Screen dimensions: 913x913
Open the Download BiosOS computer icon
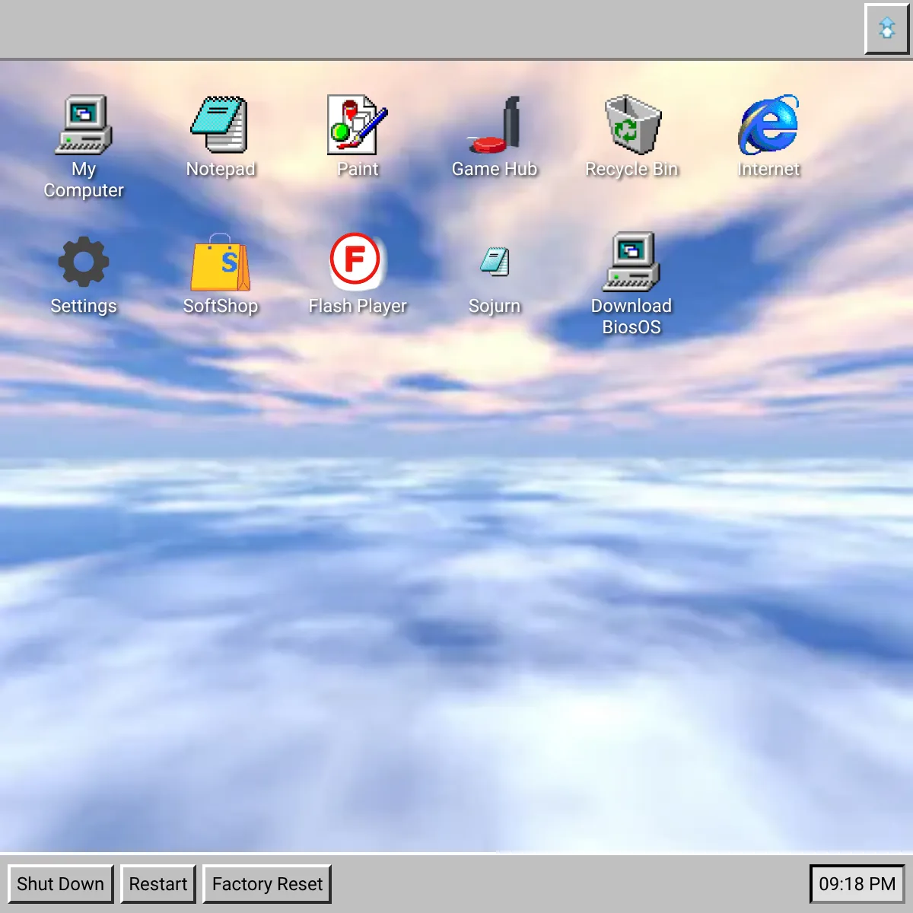pyautogui.click(x=631, y=262)
